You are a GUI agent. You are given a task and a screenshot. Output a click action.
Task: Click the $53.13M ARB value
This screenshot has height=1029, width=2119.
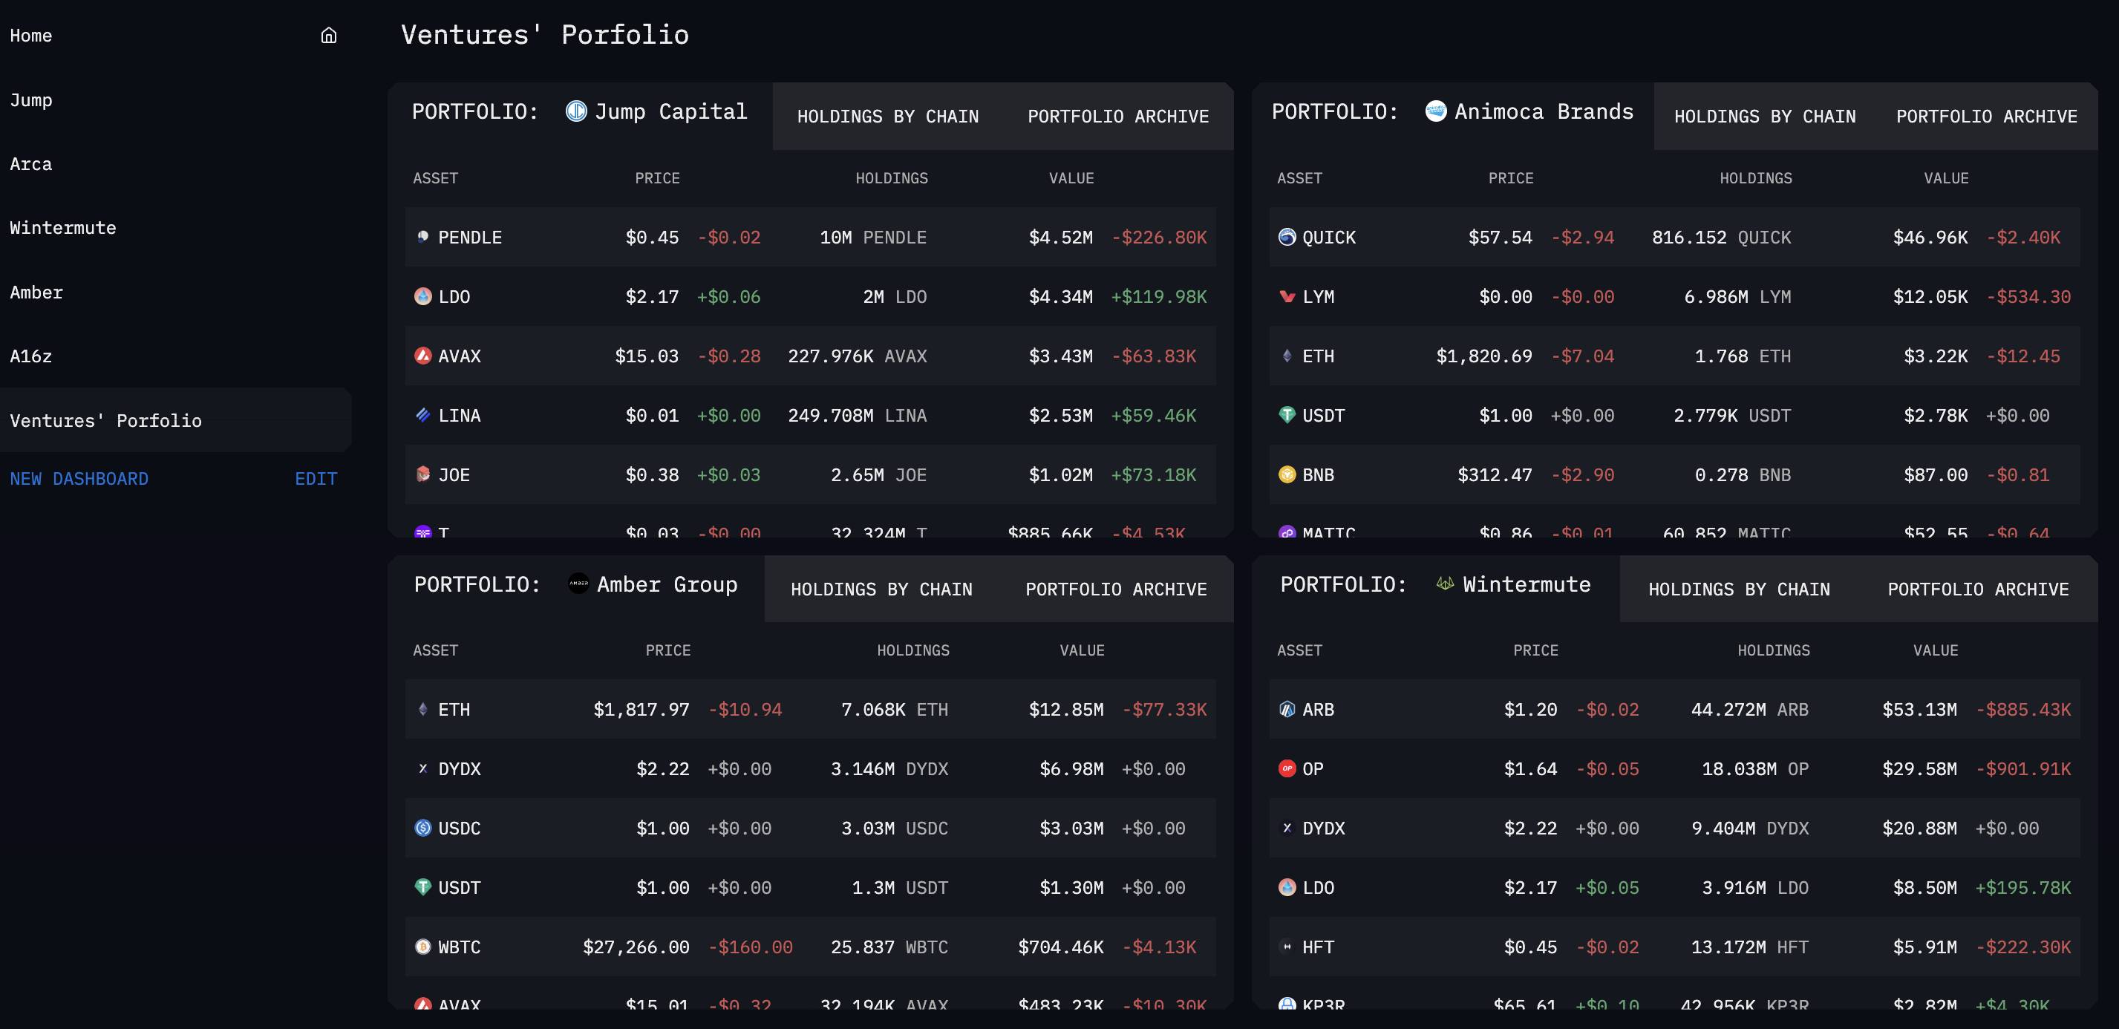1919,710
